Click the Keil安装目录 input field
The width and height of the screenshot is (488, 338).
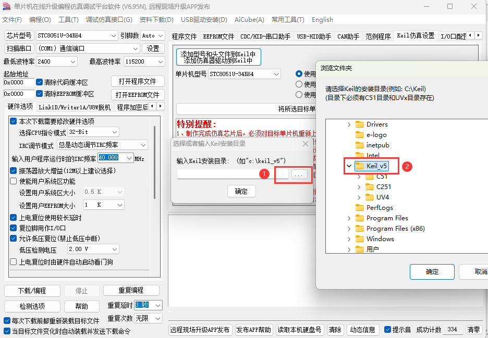pos(233,174)
